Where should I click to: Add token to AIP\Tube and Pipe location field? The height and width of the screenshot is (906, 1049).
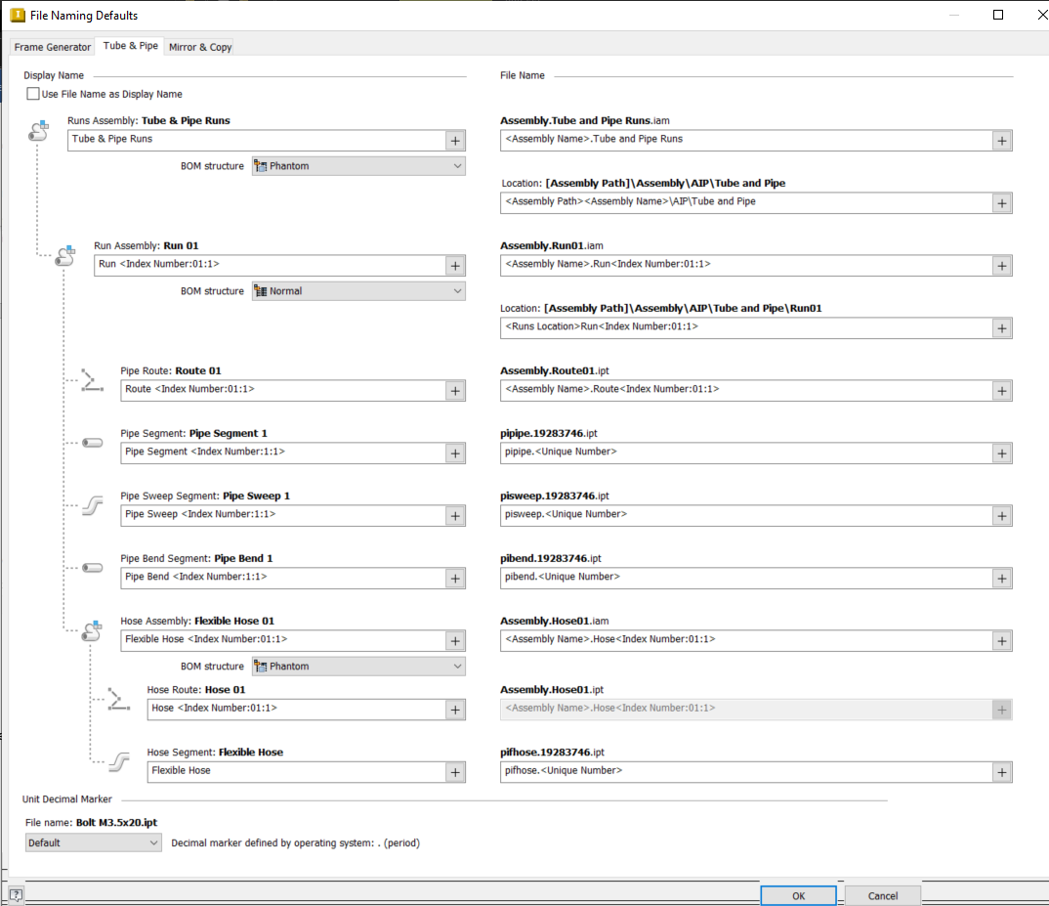[1001, 203]
